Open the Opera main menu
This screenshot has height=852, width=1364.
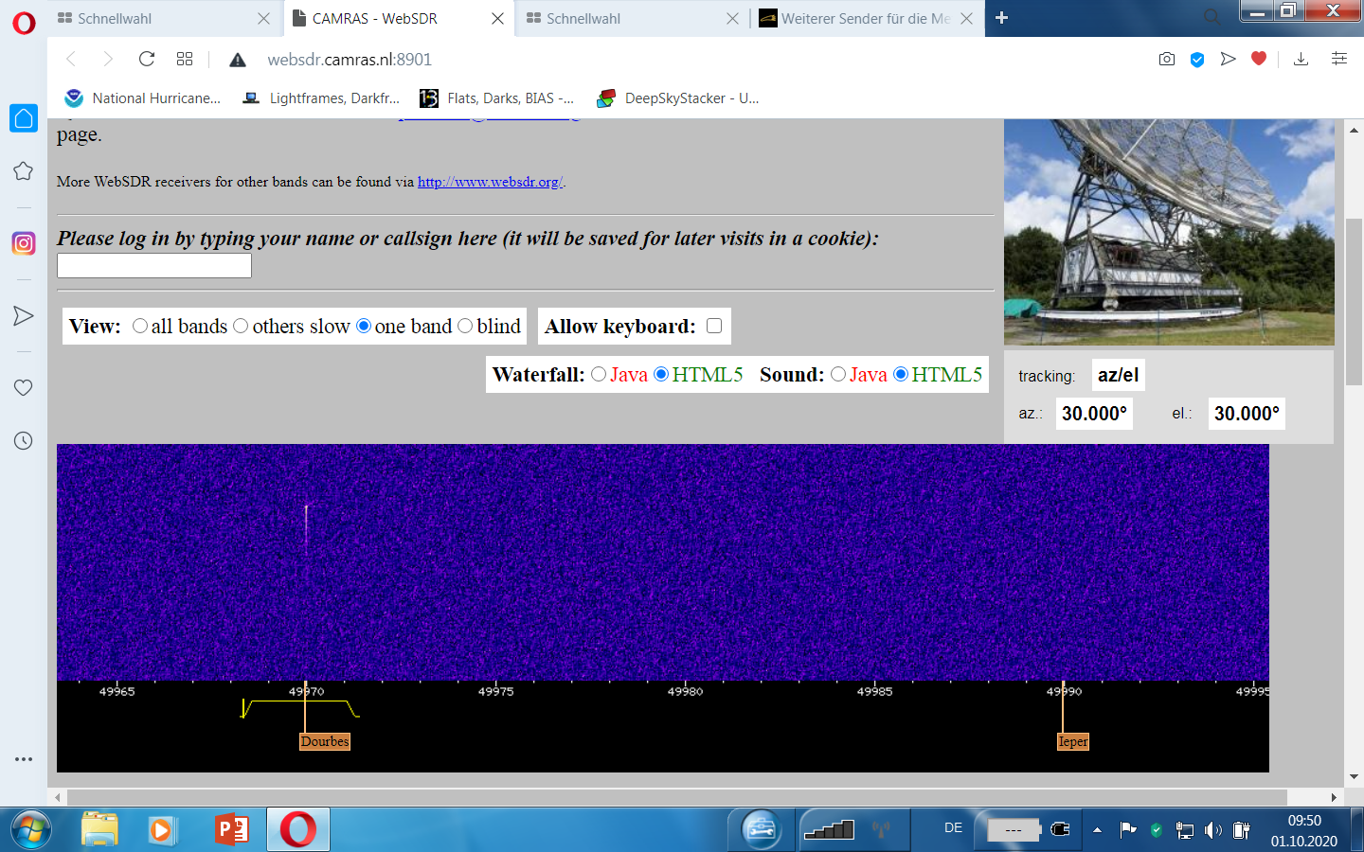coord(24,22)
